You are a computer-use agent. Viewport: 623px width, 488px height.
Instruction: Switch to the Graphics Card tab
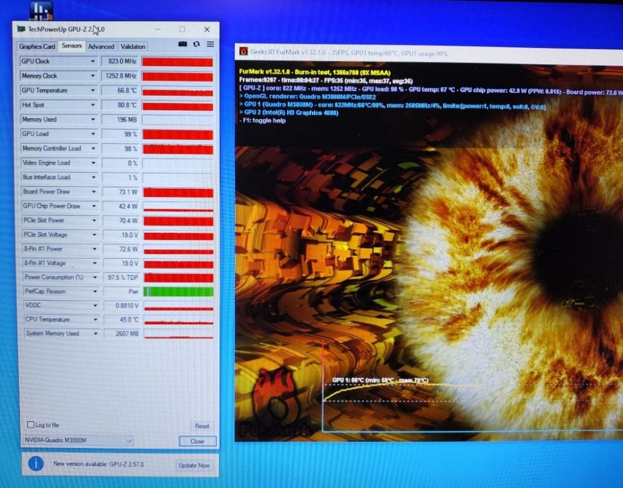click(37, 47)
